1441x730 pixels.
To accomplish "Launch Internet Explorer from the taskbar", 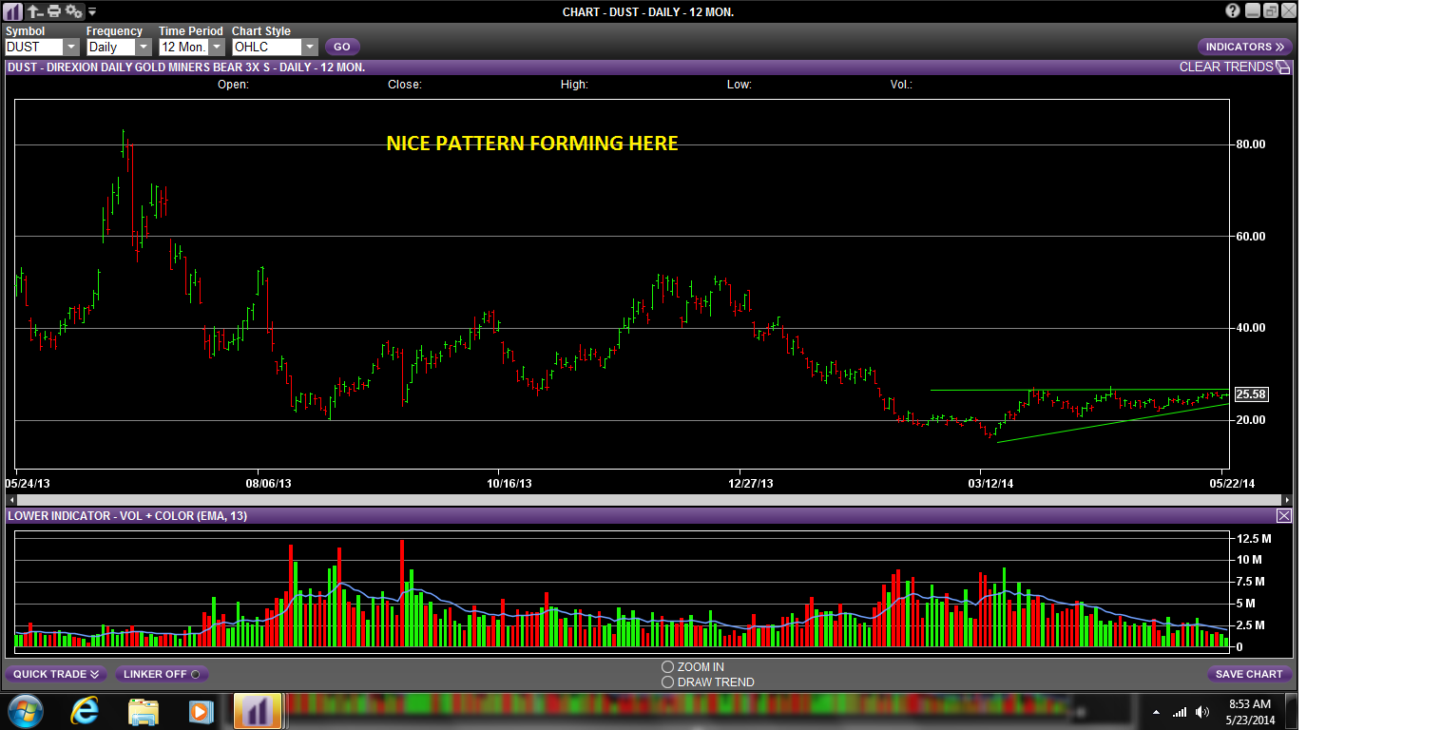I will click(x=86, y=711).
